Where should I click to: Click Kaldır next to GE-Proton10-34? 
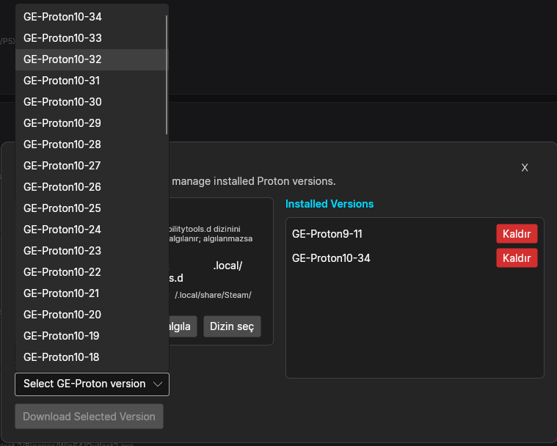pos(517,257)
